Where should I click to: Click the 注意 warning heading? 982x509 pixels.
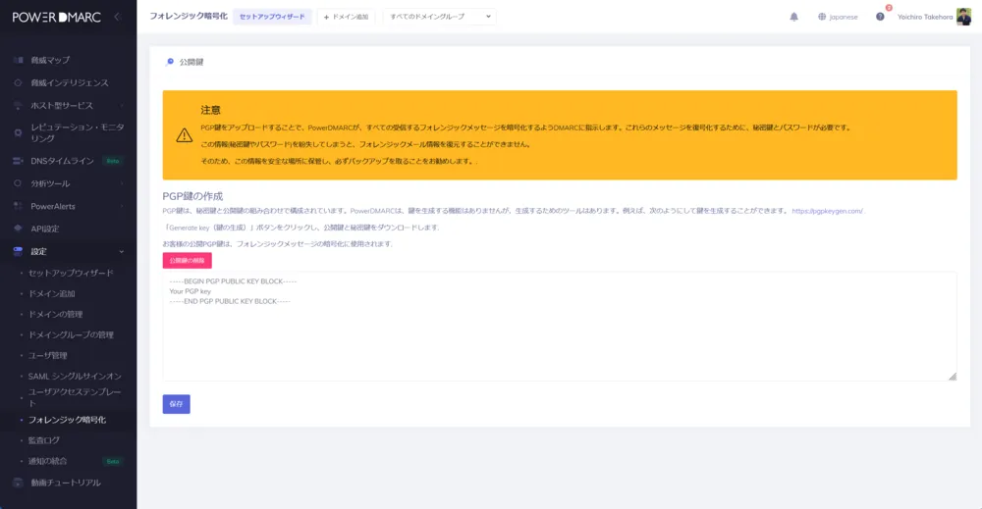coord(210,110)
